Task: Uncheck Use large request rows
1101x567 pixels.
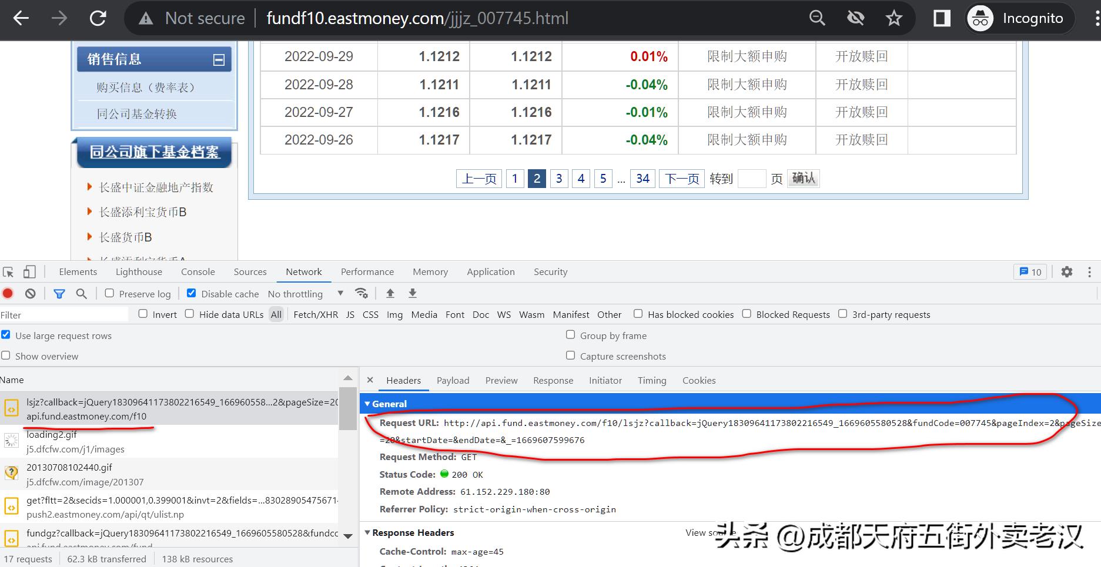Action: [x=6, y=335]
